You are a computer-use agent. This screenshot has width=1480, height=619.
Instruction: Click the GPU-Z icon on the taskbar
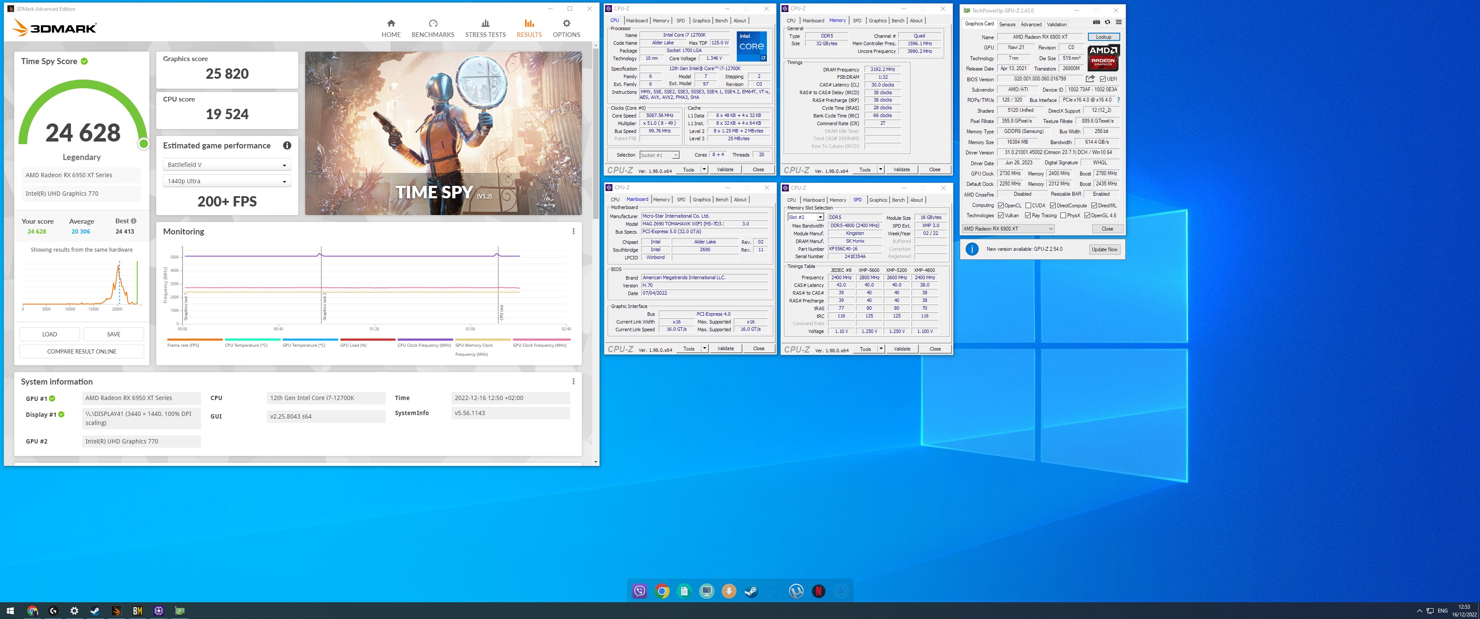(180, 611)
